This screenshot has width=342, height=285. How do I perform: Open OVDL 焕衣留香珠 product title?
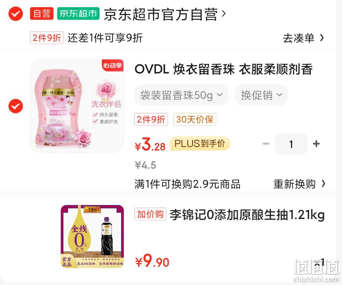pos(223,69)
